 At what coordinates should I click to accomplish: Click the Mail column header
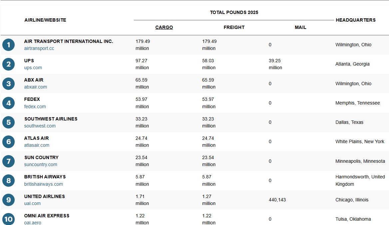pyautogui.click(x=300, y=27)
